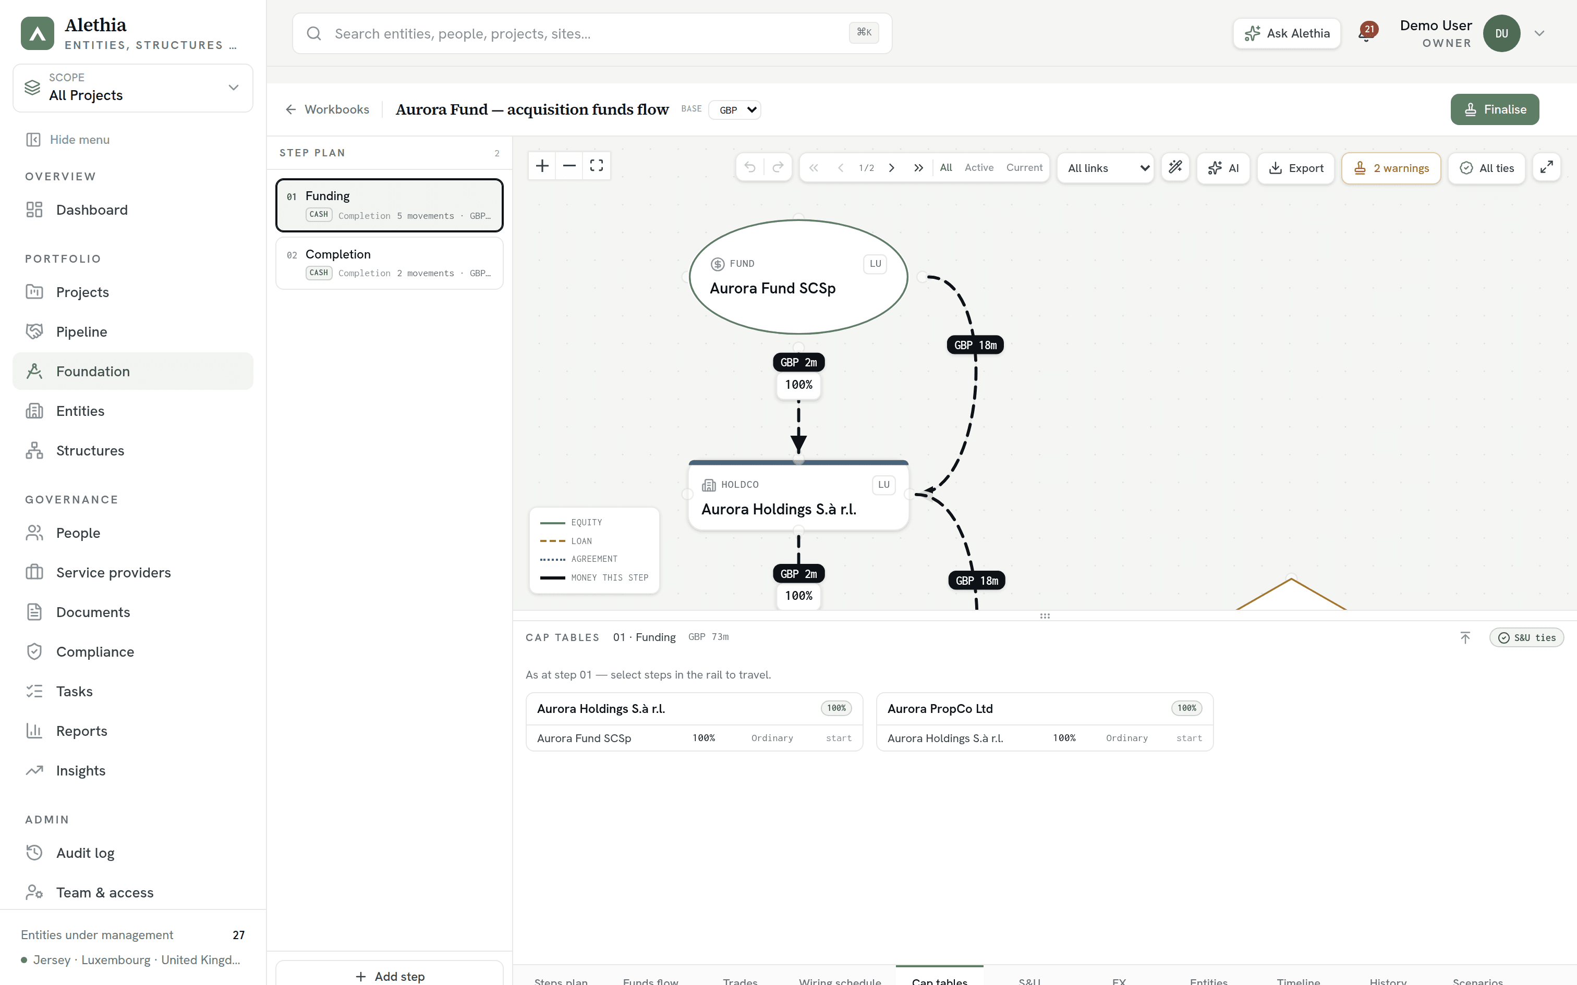1577x985 pixels.
Task: Expand the All Projects scope selector
Action: coord(133,88)
